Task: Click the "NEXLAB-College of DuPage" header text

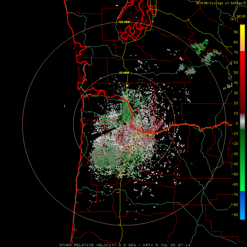Action: (x=219, y=3)
